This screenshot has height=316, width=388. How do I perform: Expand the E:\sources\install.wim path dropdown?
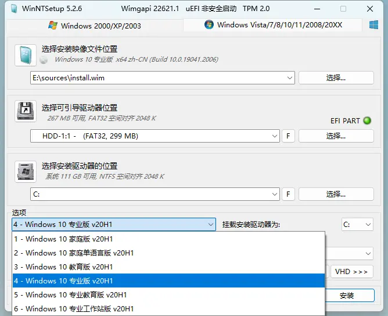(289, 78)
